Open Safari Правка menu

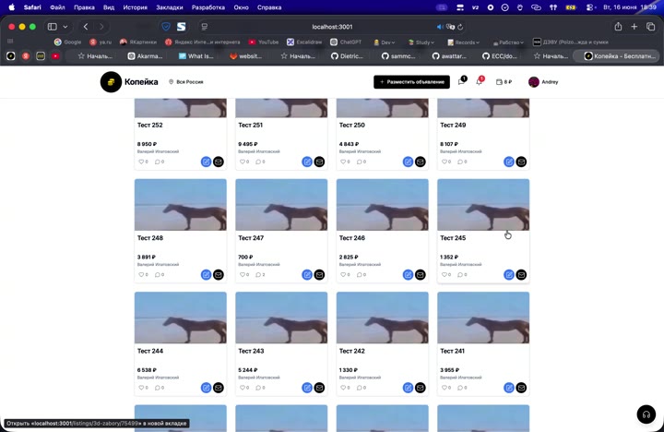[84, 7]
